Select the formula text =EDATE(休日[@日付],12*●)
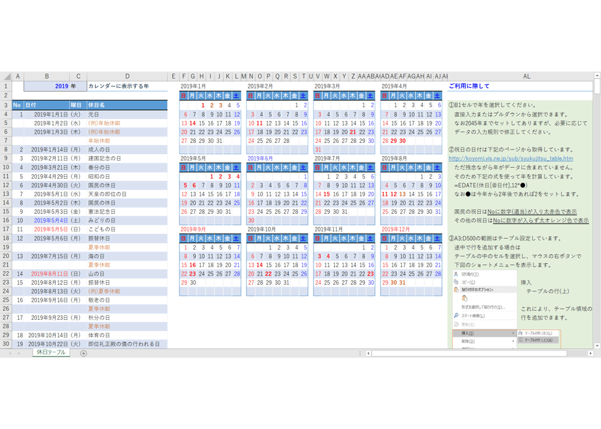 pyautogui.click(x=490, y=185)
